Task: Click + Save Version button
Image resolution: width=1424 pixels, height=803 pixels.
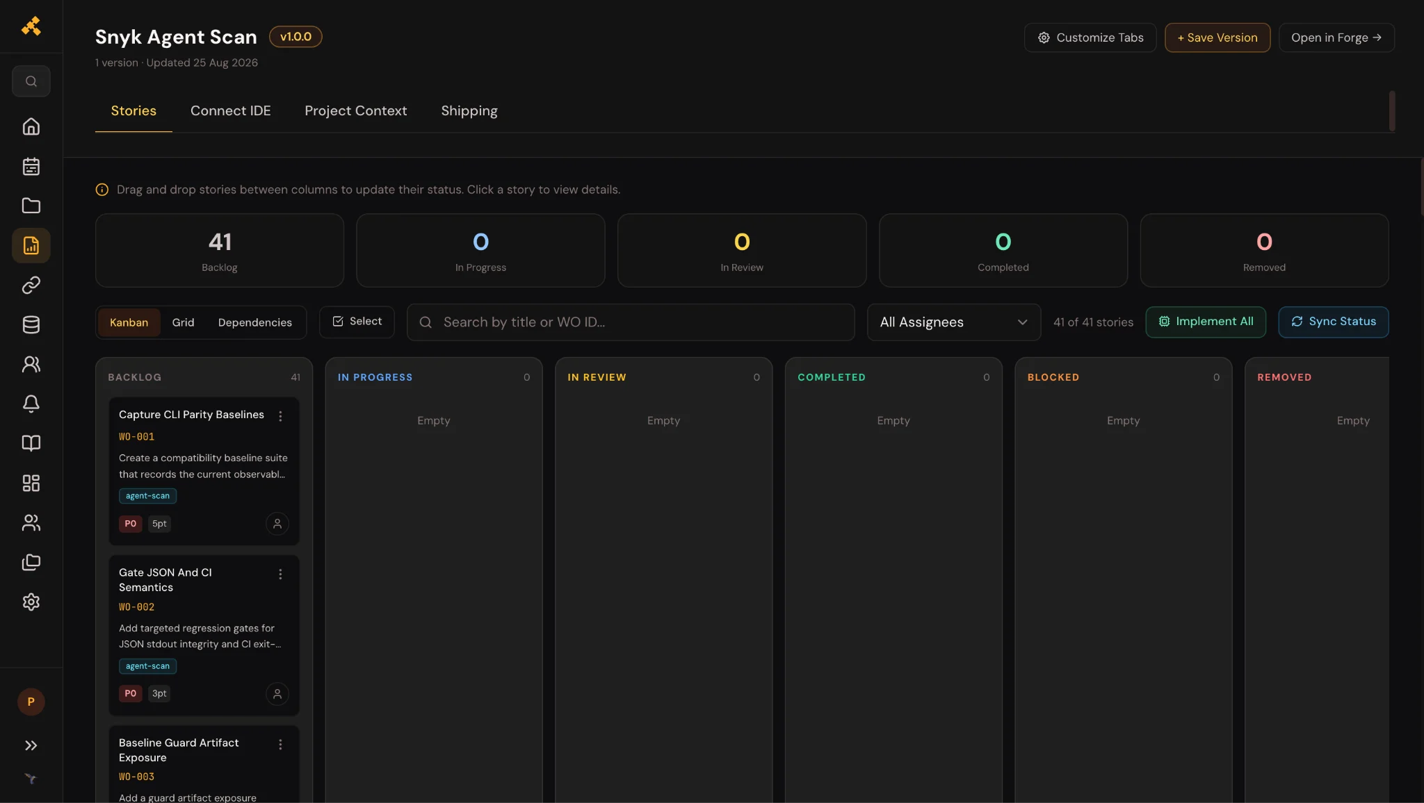Action: coord(1217,38)
